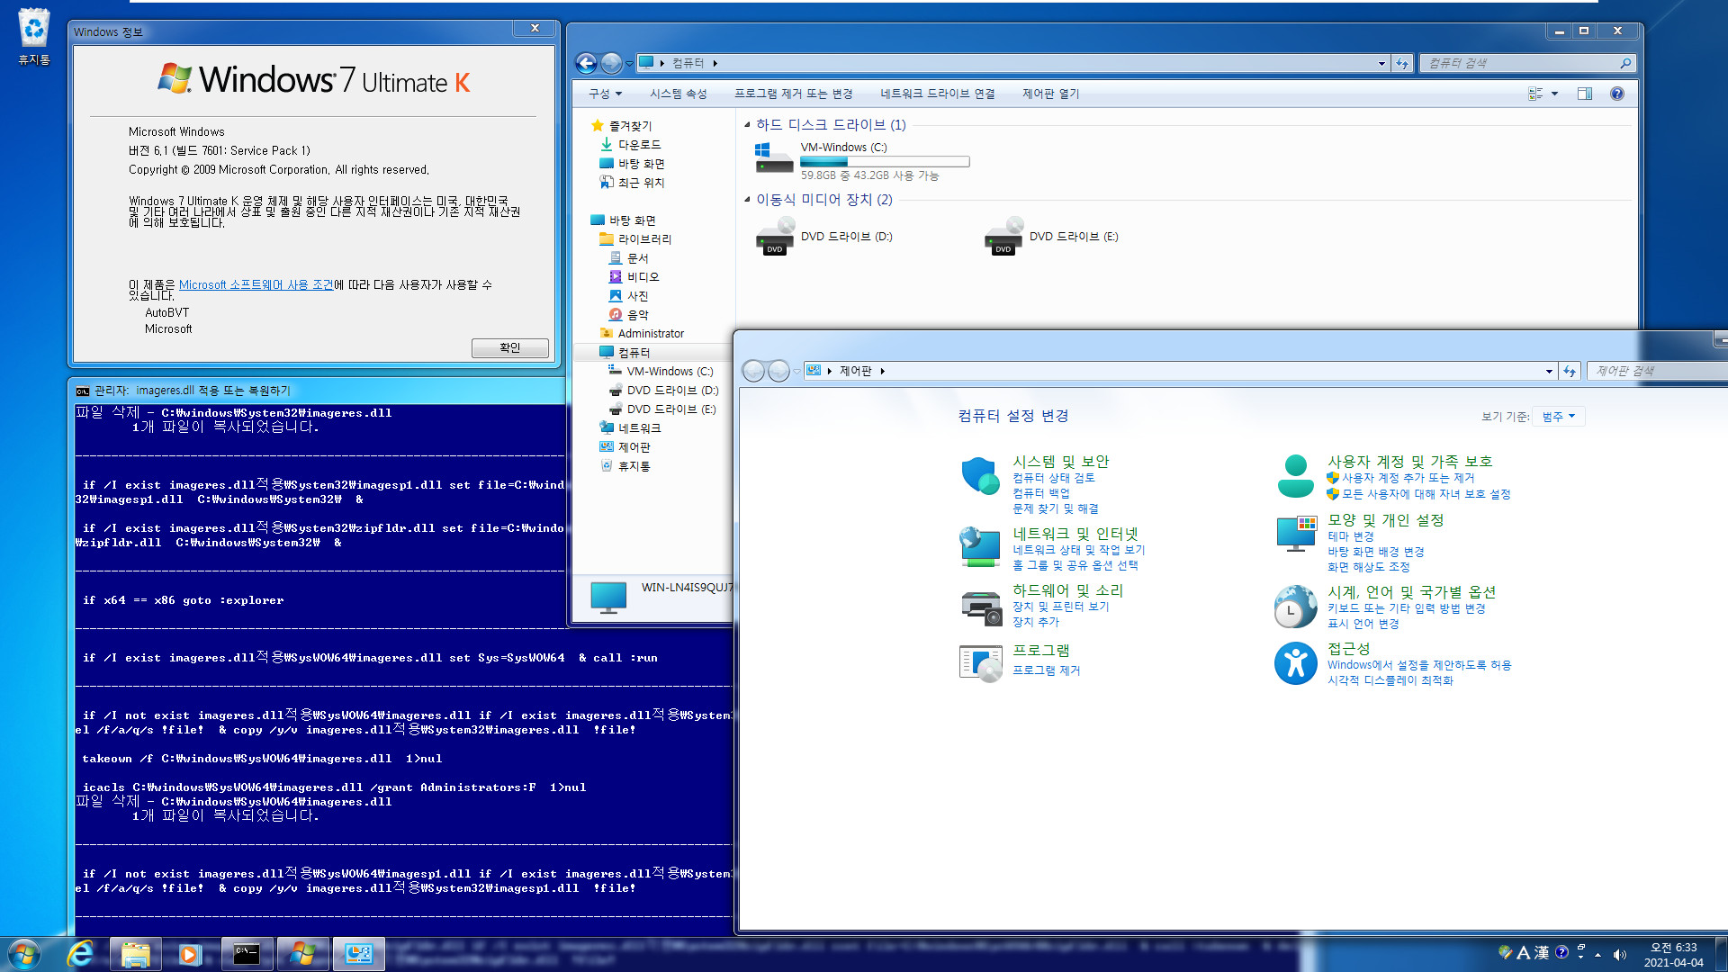Image resolution: width=1728 pixels, height=972 pixels.
Task: Click C: drive usage progress bar
Action: [885, 162]
